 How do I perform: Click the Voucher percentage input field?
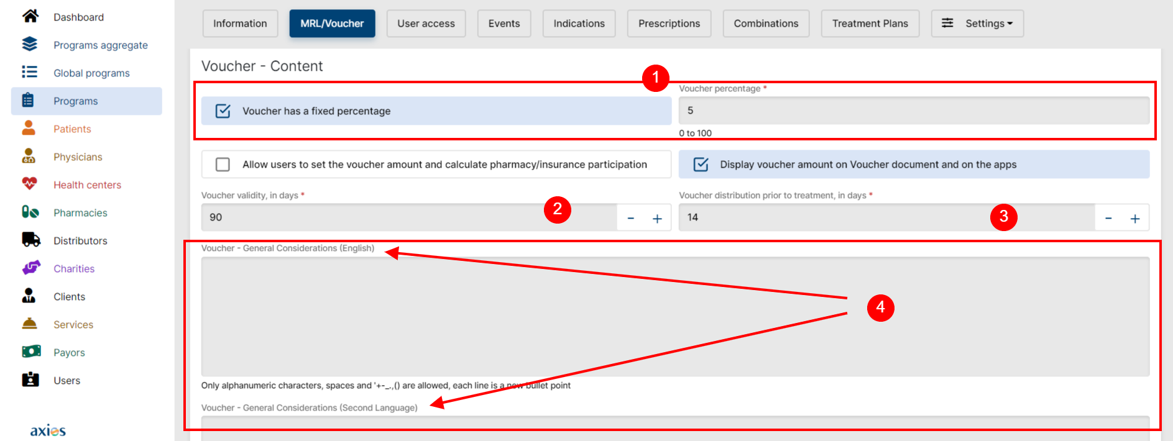click(913, 111)
